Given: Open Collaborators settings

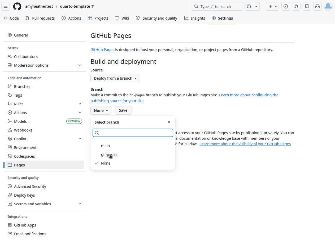Looking at the screenshot, I should coord(45,56).
